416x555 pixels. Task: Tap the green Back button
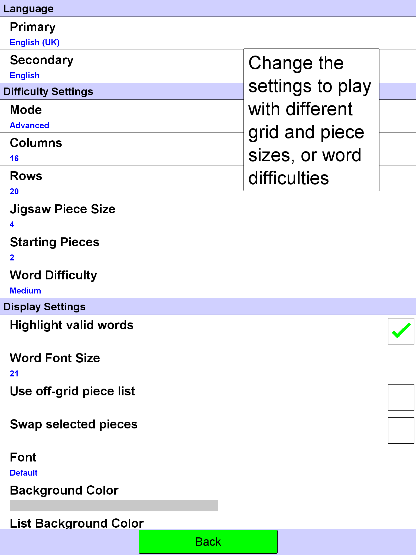[208, 542]
